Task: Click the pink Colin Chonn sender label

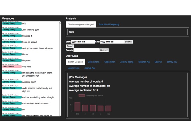Action: tap(12, 66)
